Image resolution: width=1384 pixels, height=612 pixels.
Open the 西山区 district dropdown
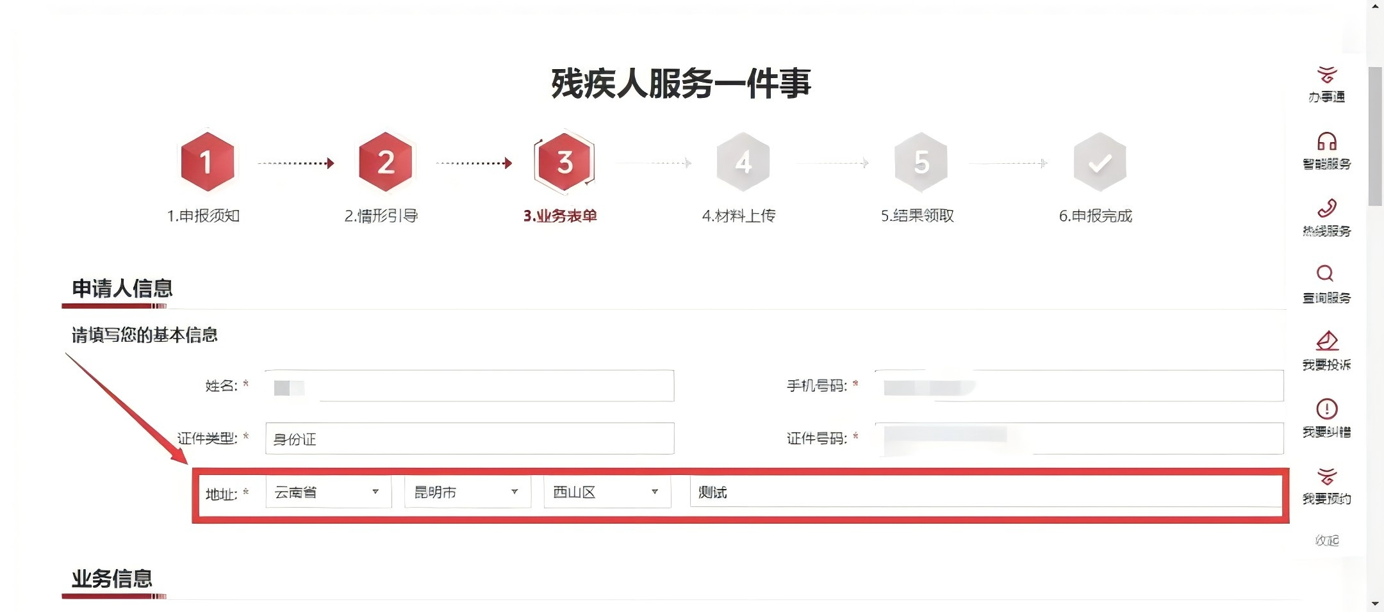[607, 492]
